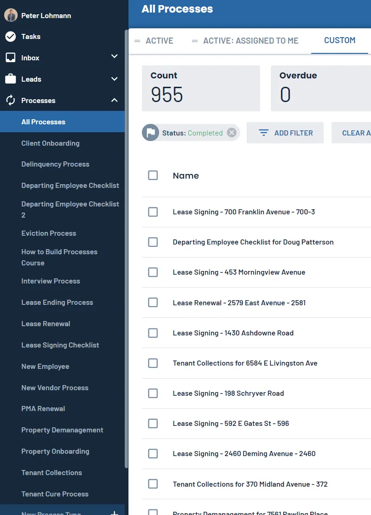Click the Peter Lohmann user name
The height and width of the screenshot is (515, 371).
pyautogui.click(x=46, y=15)
